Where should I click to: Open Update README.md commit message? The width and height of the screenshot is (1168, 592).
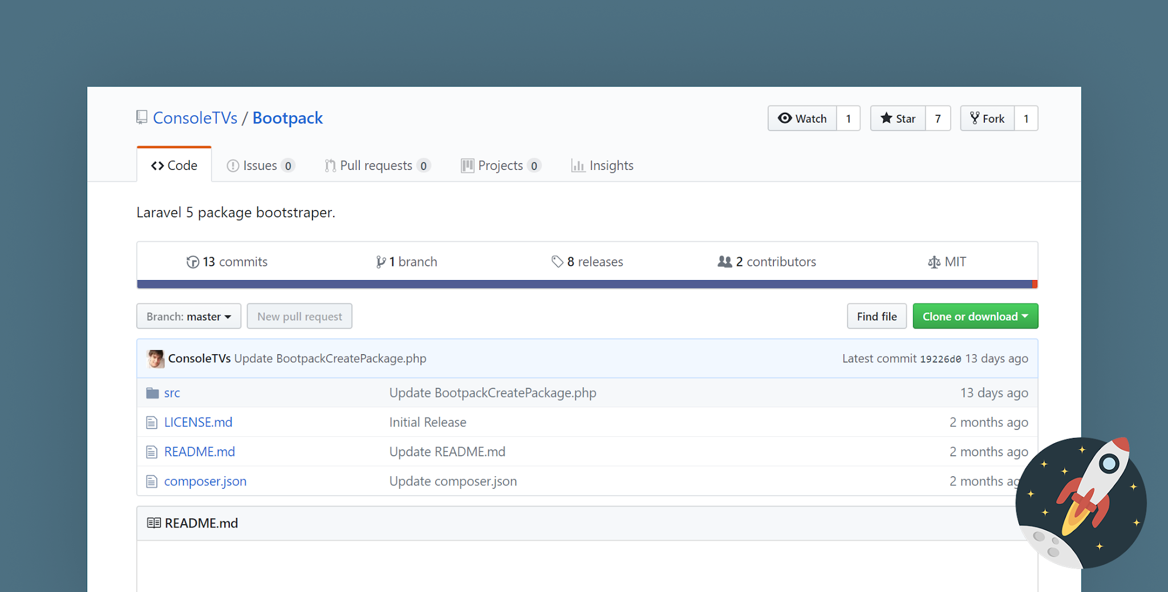tap(447, 452)
